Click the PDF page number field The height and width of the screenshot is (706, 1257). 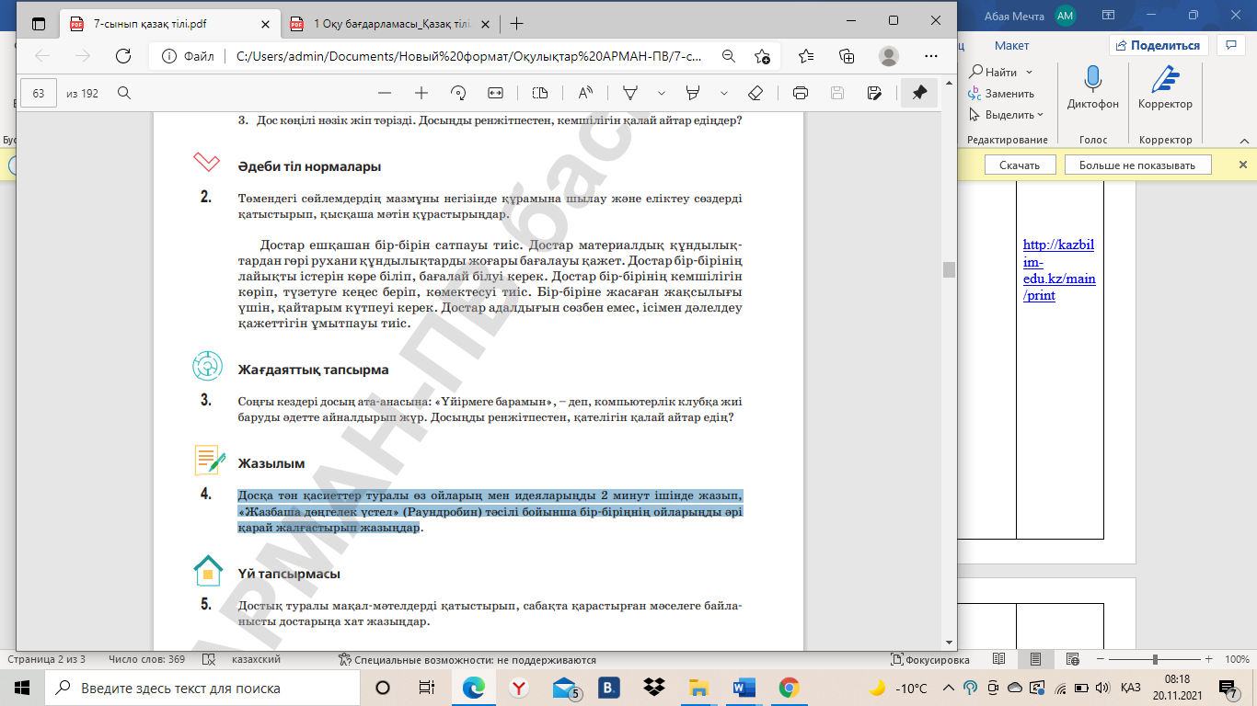[39, 93]
